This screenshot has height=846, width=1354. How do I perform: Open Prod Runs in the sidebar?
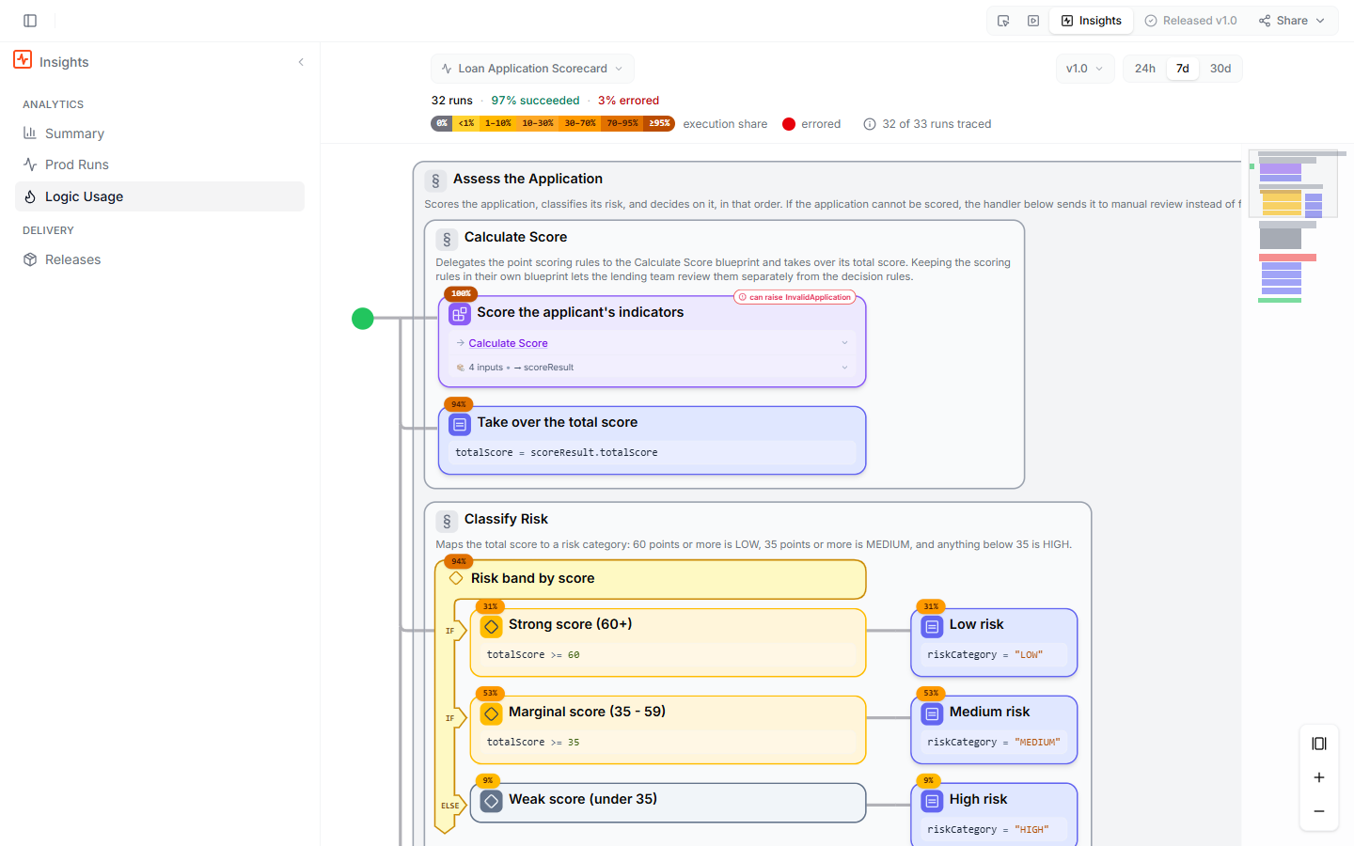[160, 164]
